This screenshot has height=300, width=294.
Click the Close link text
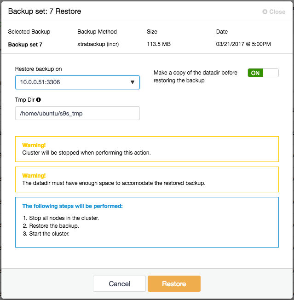[277, 12]
